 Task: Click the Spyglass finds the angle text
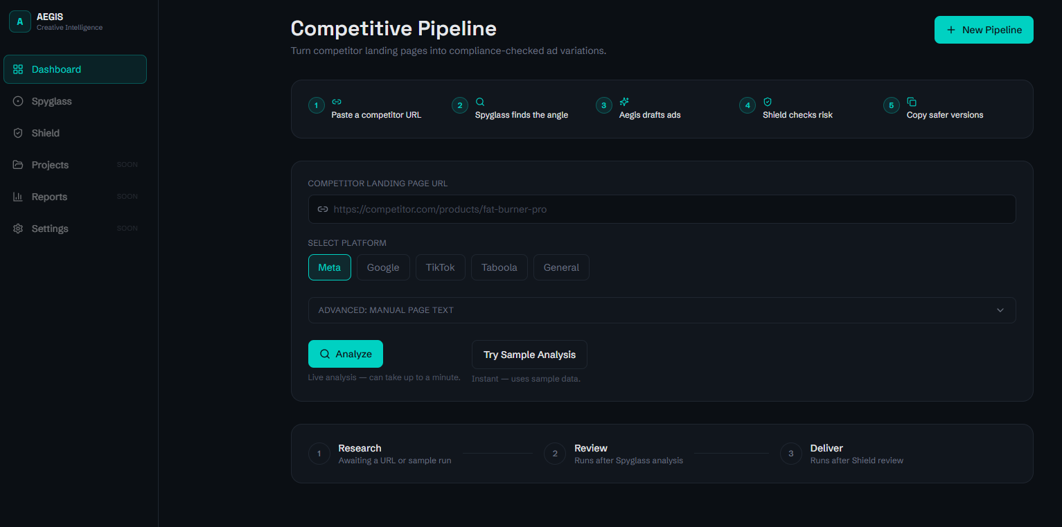pyautogui.click(x=522, y=115)
